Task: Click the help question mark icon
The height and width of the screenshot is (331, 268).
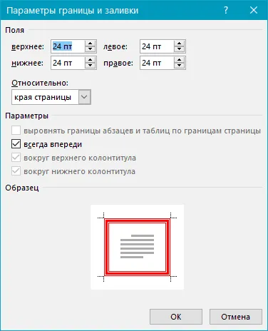Action: tap(226, 10)
